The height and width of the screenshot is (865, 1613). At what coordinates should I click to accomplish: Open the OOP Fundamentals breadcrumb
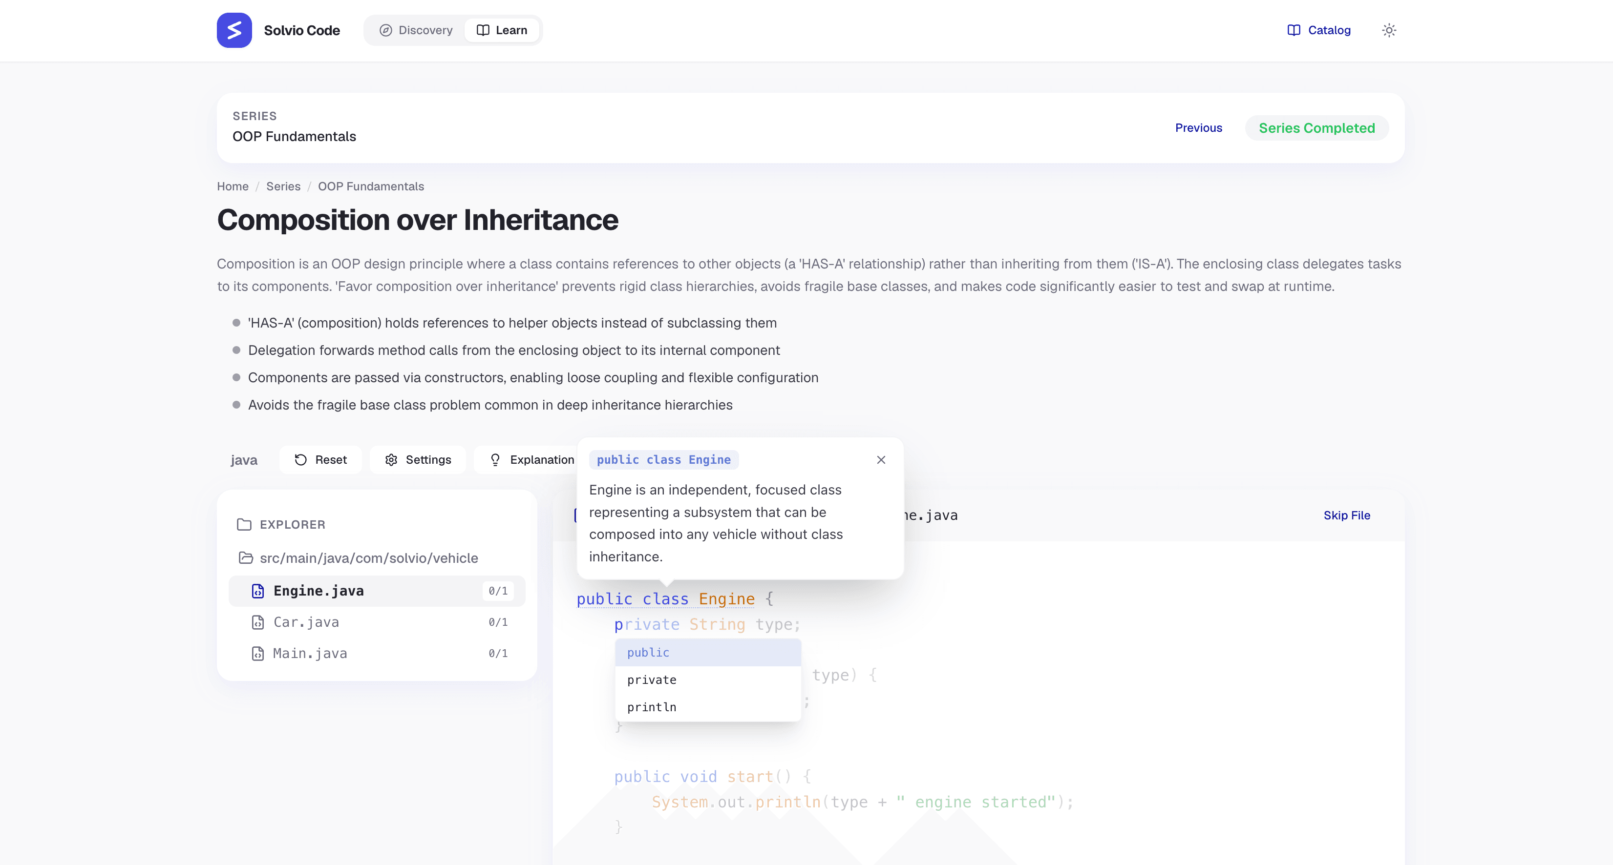point(371,186)
